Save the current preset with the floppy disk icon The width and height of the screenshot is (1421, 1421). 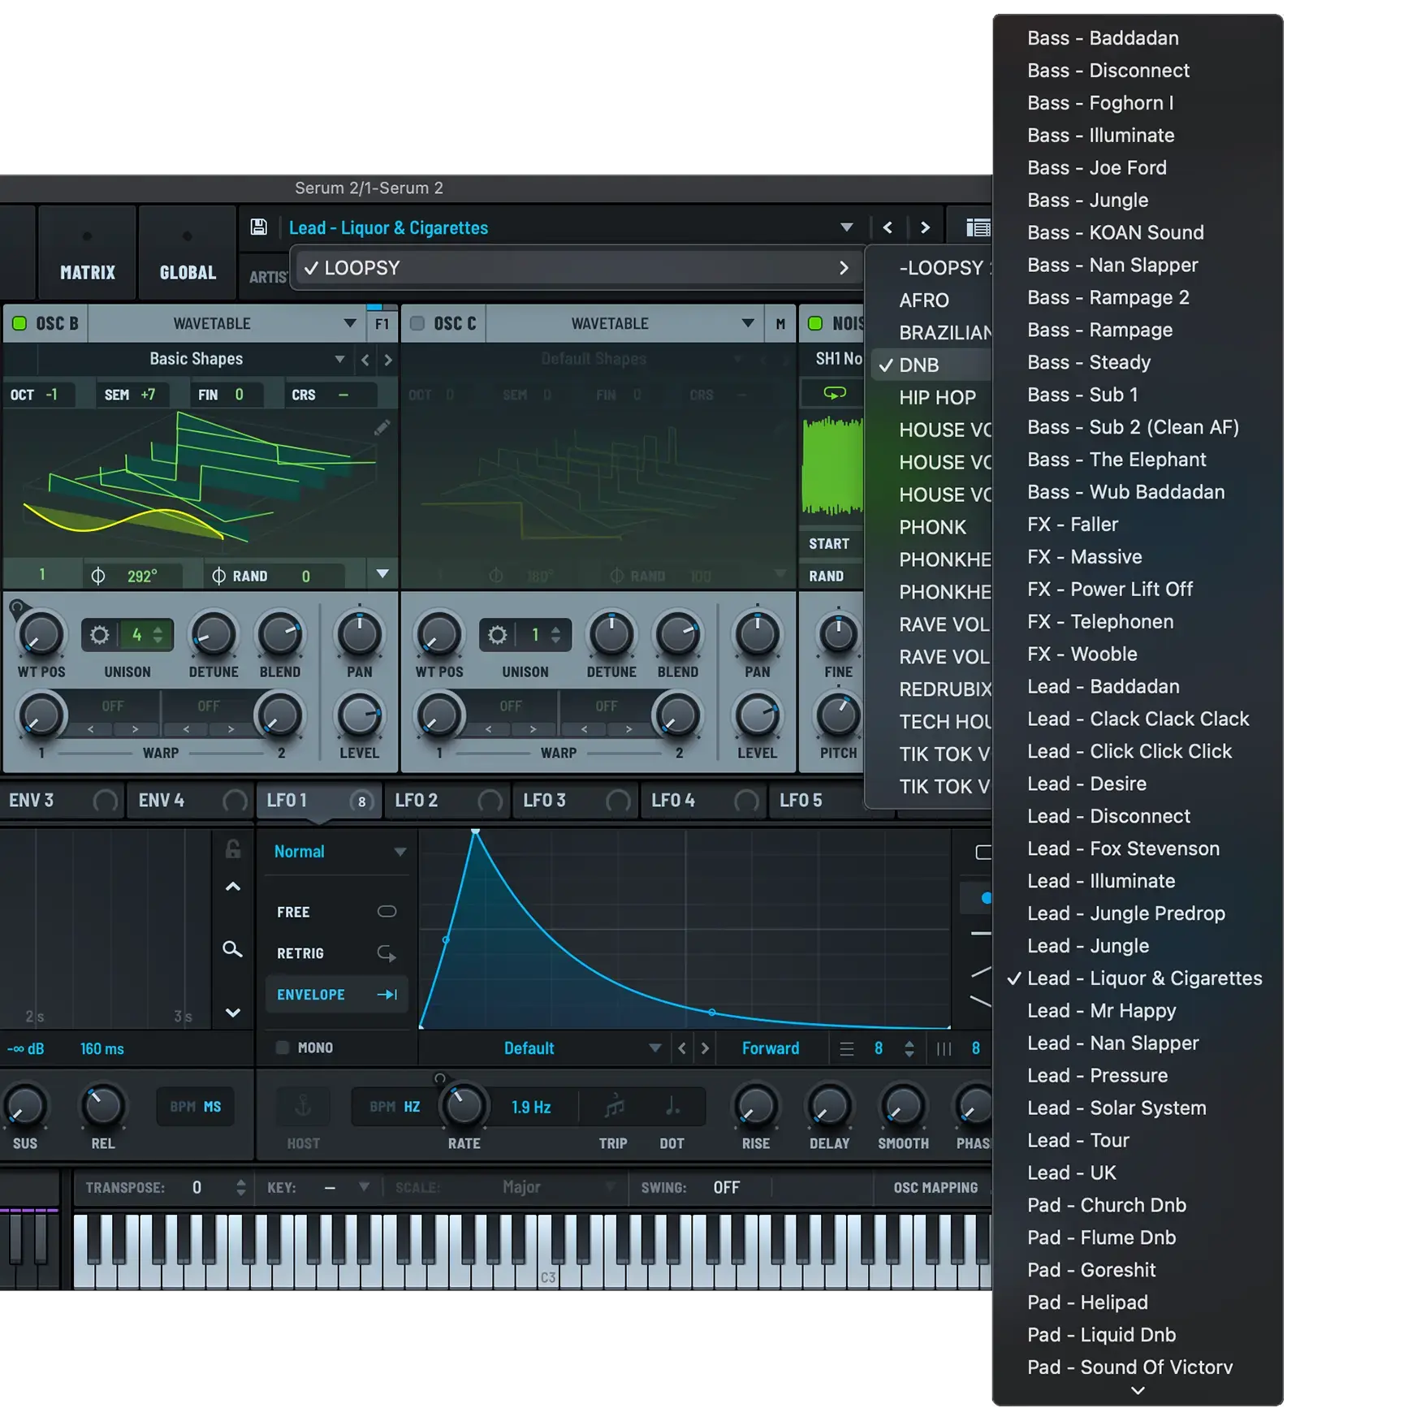(259, 227)
